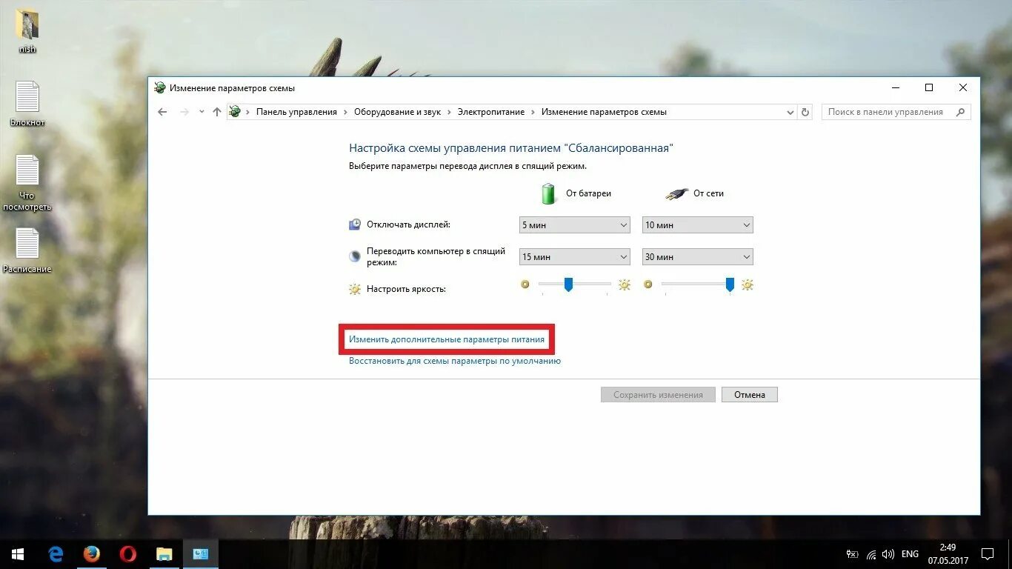Adjust the battery brightness slider
This screenshot has width=1012, height=569.
(x=568, y=284)
